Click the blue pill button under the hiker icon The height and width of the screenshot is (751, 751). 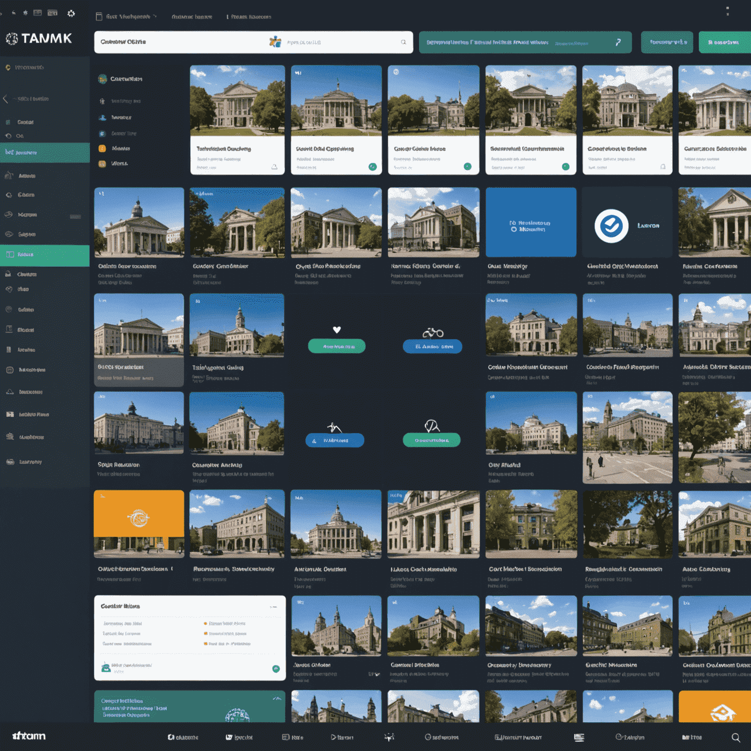335,441
